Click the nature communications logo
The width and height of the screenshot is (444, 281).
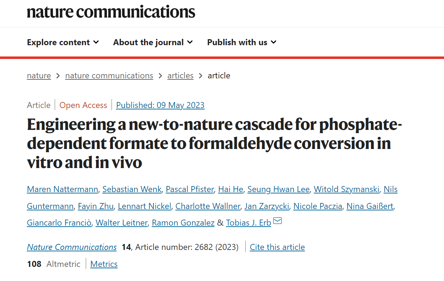click(111, 12)
